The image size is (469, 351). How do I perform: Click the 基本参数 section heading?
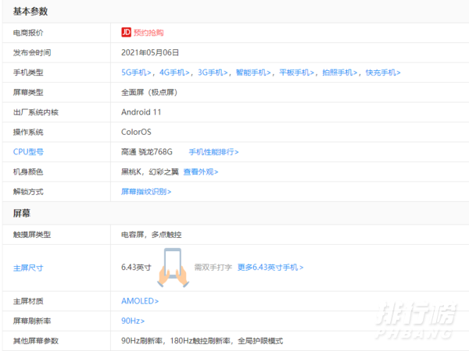click(30, 12)
